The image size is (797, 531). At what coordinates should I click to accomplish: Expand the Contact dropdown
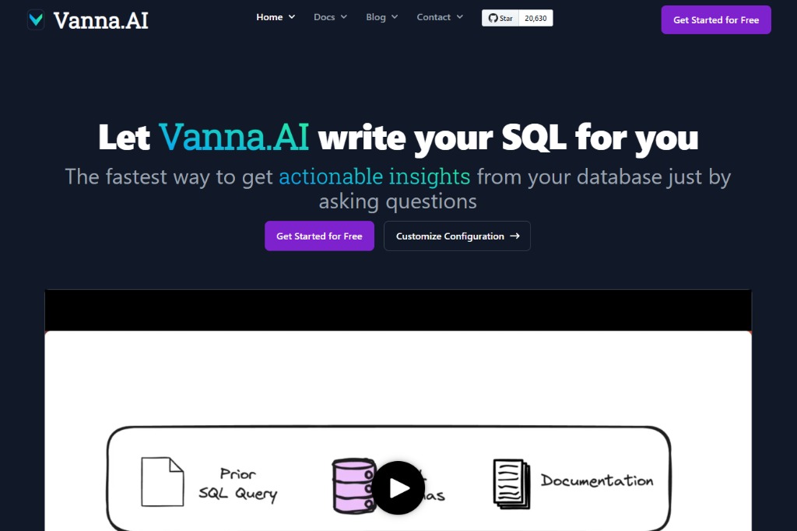click(439, 16)
